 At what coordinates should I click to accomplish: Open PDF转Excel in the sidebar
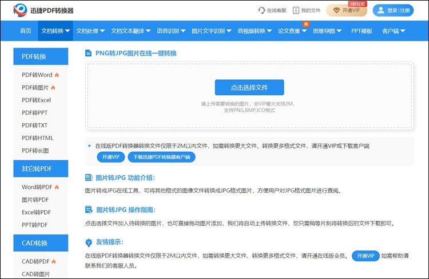36,100
